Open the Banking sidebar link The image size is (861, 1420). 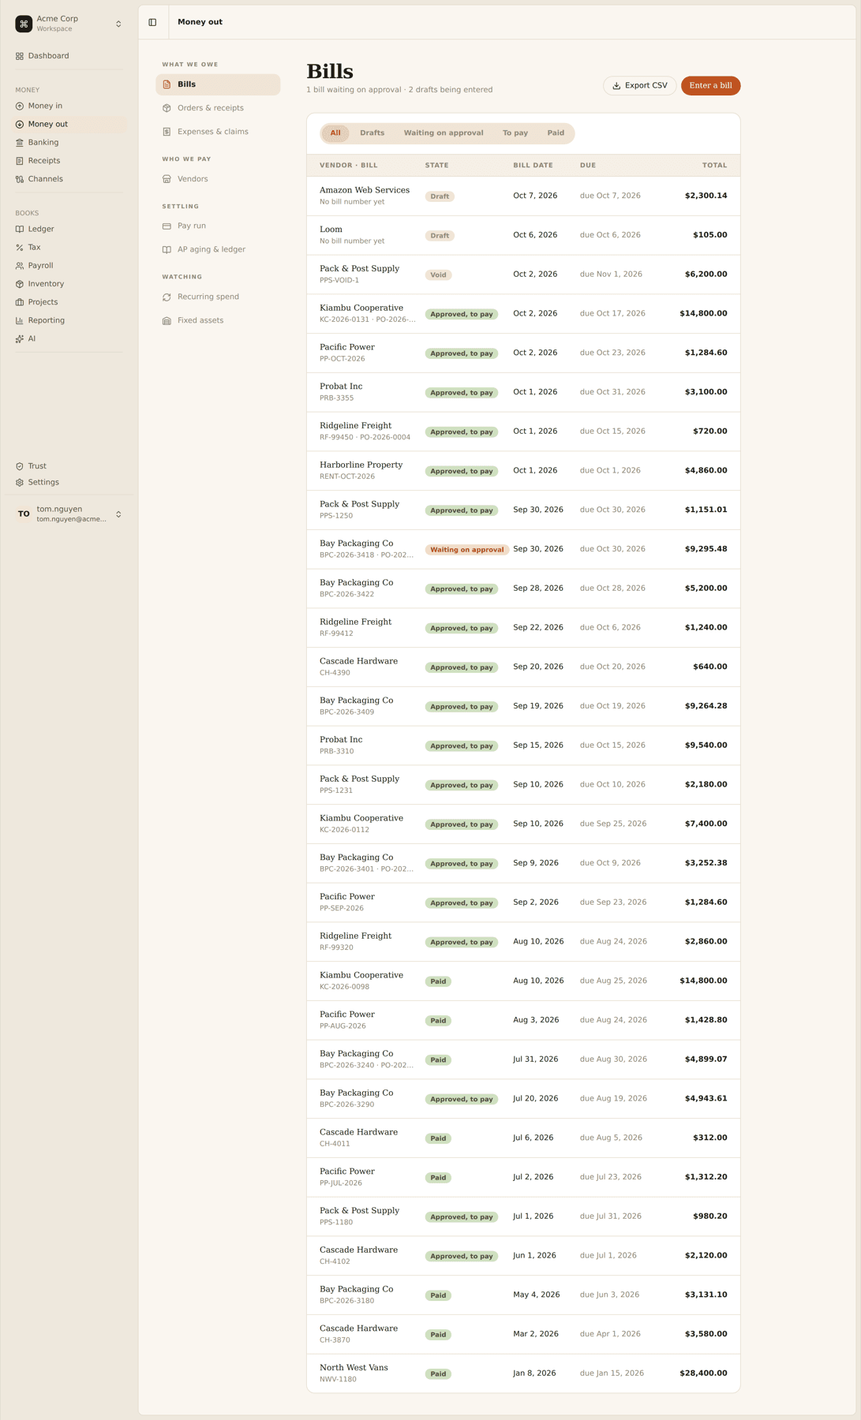pos(69,143)
